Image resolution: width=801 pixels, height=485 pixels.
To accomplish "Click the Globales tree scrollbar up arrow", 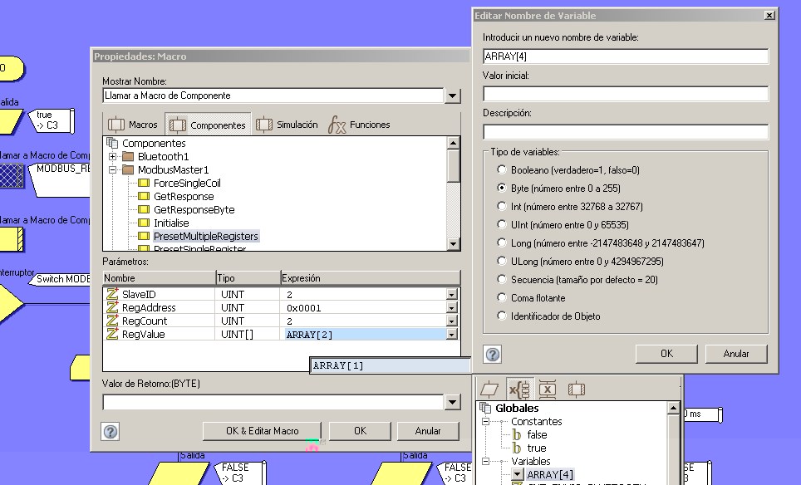I will pyautogui.click(x=673, y=408).
